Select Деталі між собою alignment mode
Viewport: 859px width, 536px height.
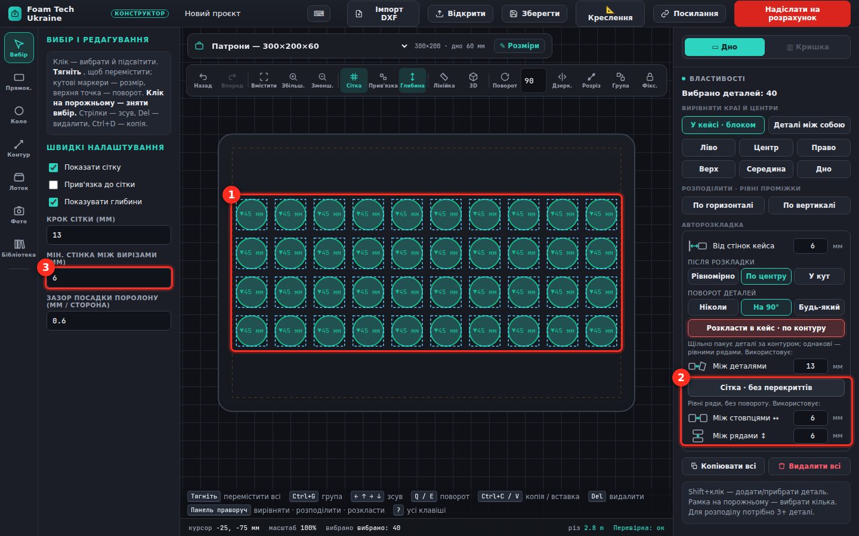point(809,125)
